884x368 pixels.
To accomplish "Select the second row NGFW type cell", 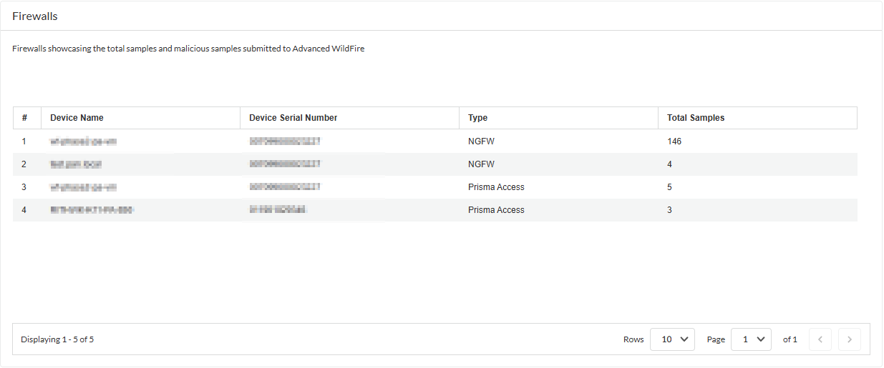I will click(x=481, y=164).
